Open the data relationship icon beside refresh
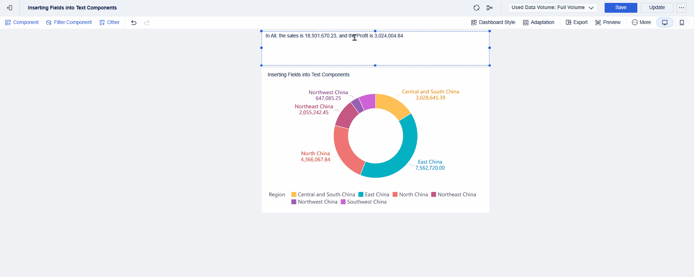Screen dimensions: 694x277 tap(489, 8)
